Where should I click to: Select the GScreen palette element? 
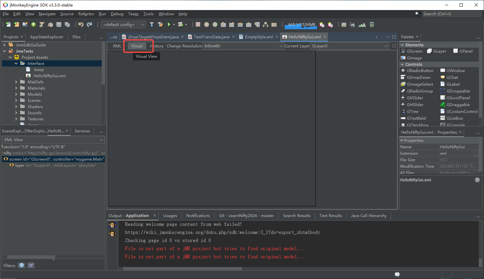[412, 51]
